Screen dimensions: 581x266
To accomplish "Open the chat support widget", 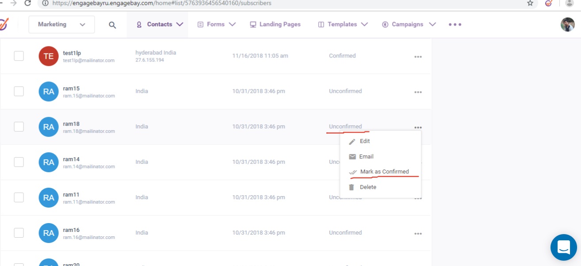I will 563,247.
